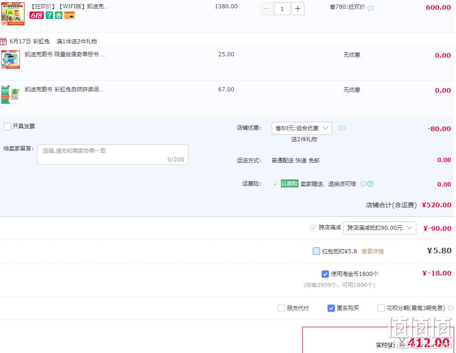Click the 25.00 gift unit price
Viewport: 456px width, 353px height.
pyautogui.click(x=226, y=54)
